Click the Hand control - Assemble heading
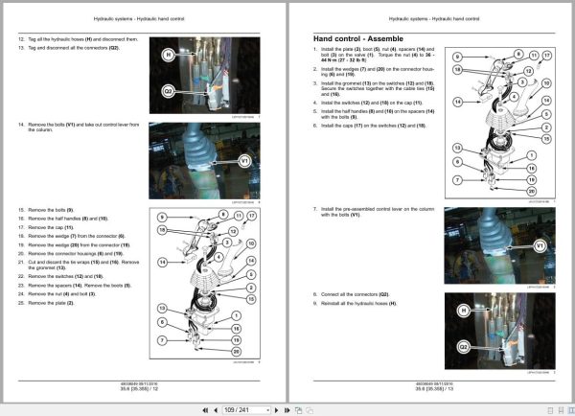The height and width of the screenshot is (416, 575). pos(357,39)
